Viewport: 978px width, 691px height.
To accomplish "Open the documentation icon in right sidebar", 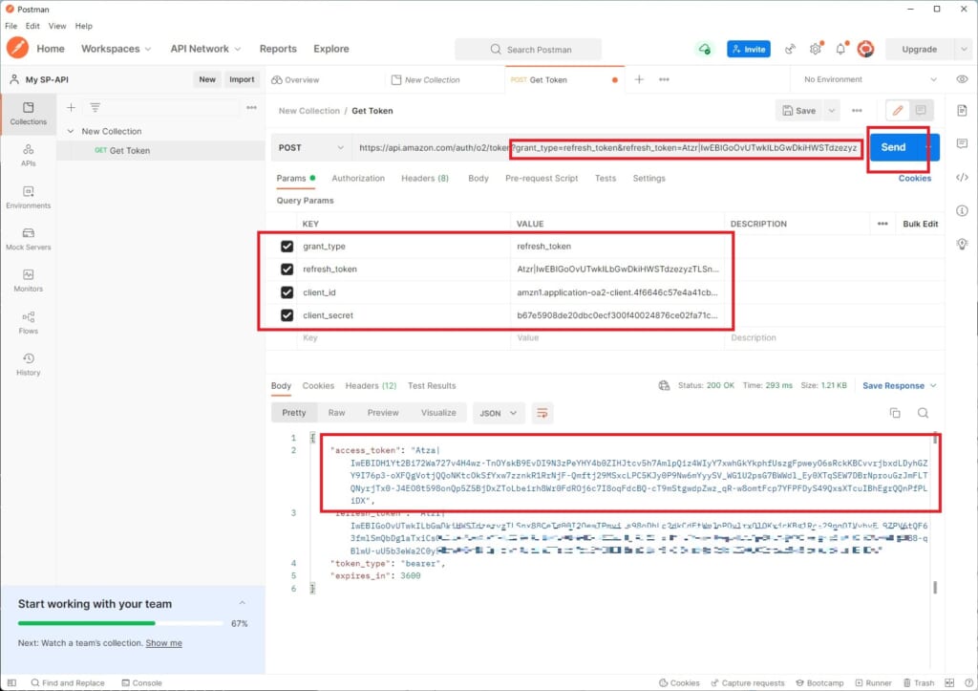I will (962, 111).
